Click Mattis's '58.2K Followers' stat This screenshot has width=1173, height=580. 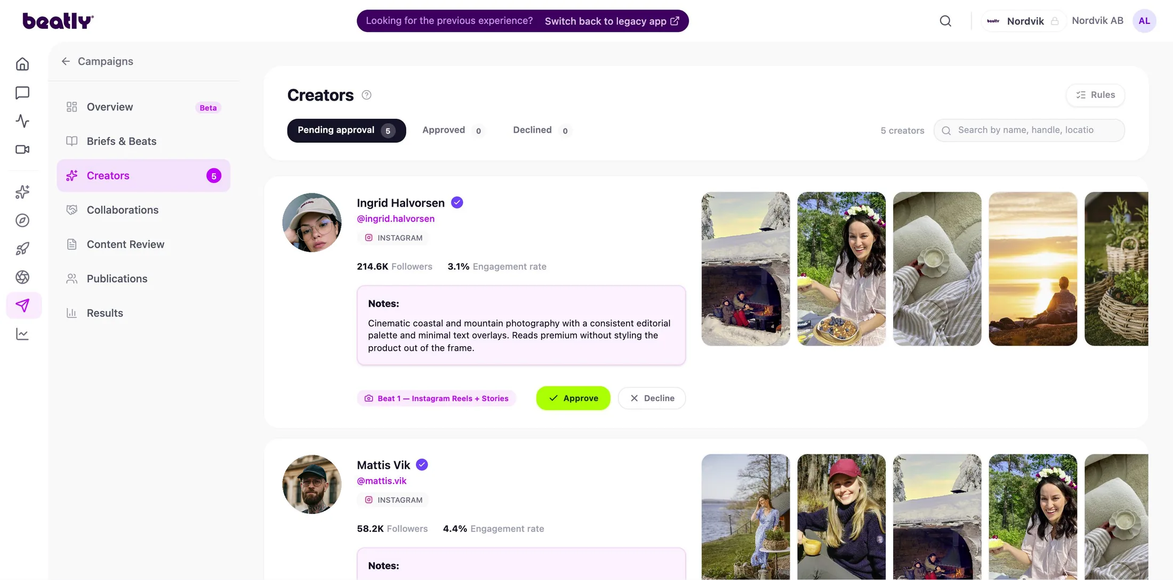392,528
